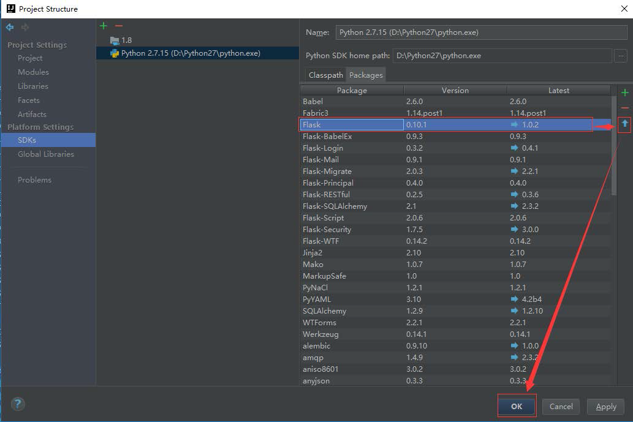Edit the SDK Name field

pos(481,32)
